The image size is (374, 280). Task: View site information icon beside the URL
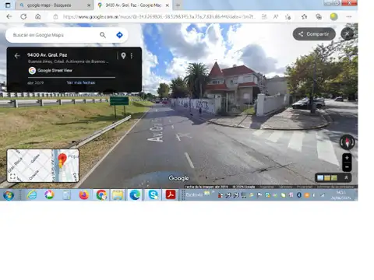click(55, 17)
